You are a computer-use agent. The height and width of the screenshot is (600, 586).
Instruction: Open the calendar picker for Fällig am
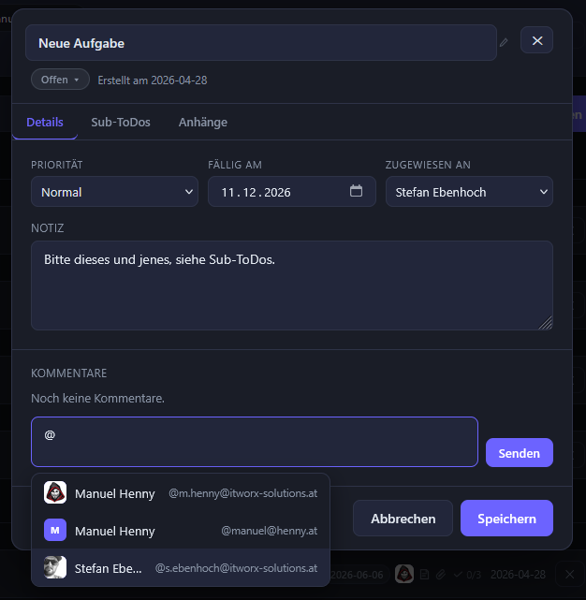pos(356,191)
